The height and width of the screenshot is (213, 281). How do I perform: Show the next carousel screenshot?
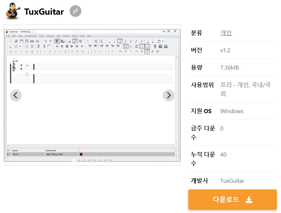coord(169,95)
